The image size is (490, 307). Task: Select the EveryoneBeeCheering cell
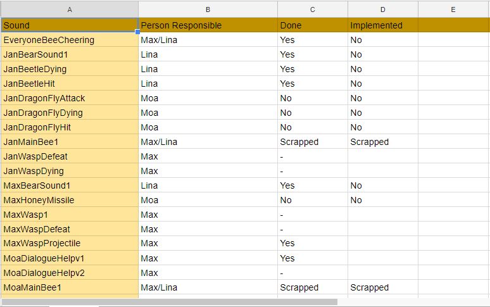coord(70,40)
